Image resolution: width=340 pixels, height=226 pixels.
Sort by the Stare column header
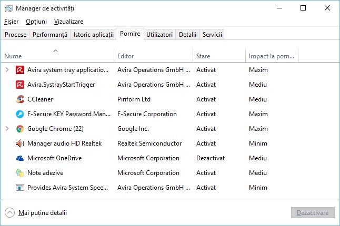(219, 56)
